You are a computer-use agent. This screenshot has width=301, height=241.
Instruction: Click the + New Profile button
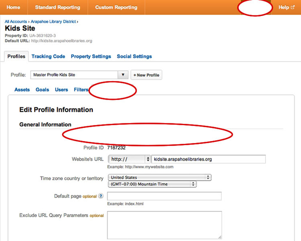(146, 75)
